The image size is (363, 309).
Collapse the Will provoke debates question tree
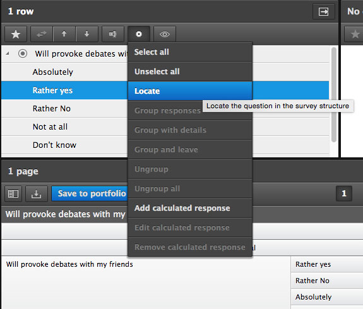click(8, 53)
